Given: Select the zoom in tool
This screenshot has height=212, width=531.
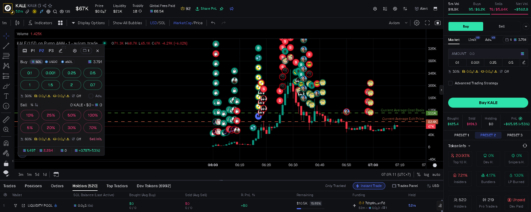Looking at the screenshot, I should 6,130.
